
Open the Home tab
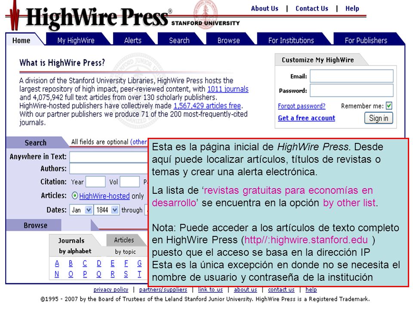coord(22,40)
